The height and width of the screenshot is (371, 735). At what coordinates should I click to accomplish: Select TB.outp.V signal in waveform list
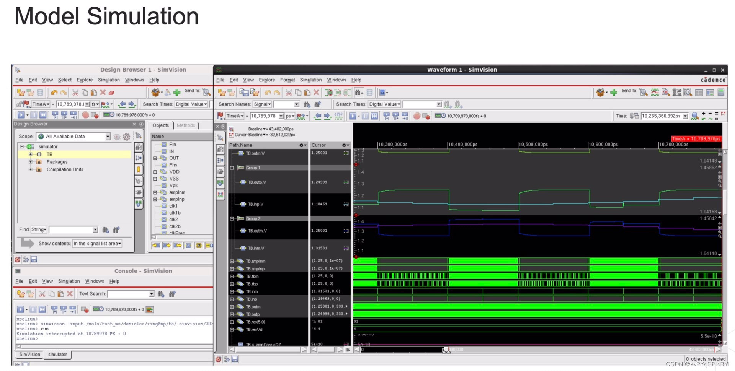[257, 182]
